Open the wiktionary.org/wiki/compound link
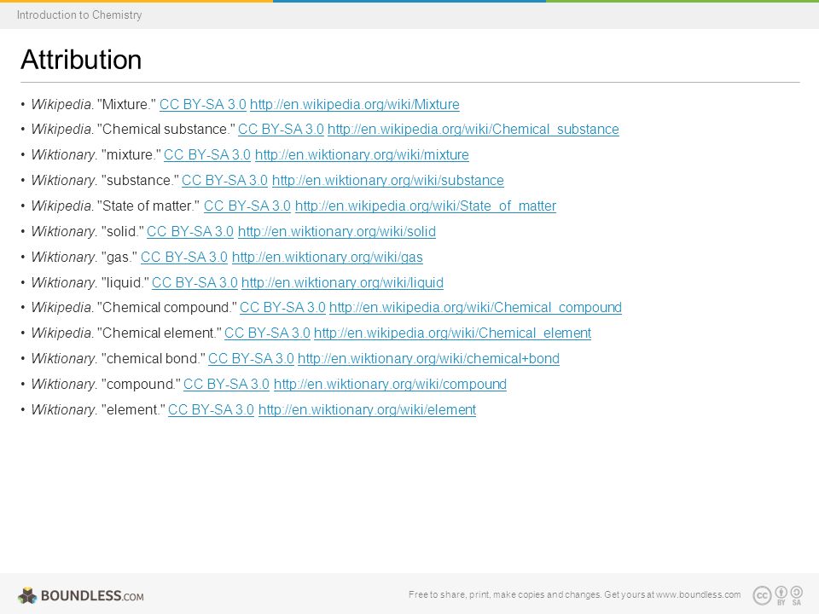819x614 pixels. point(390,384)
